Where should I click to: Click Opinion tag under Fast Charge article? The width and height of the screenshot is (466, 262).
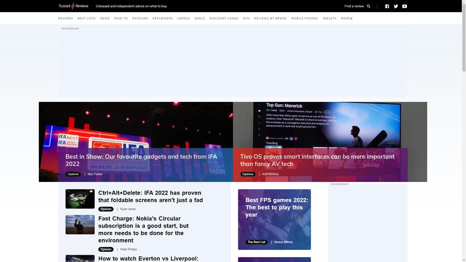tap(106, 249)
